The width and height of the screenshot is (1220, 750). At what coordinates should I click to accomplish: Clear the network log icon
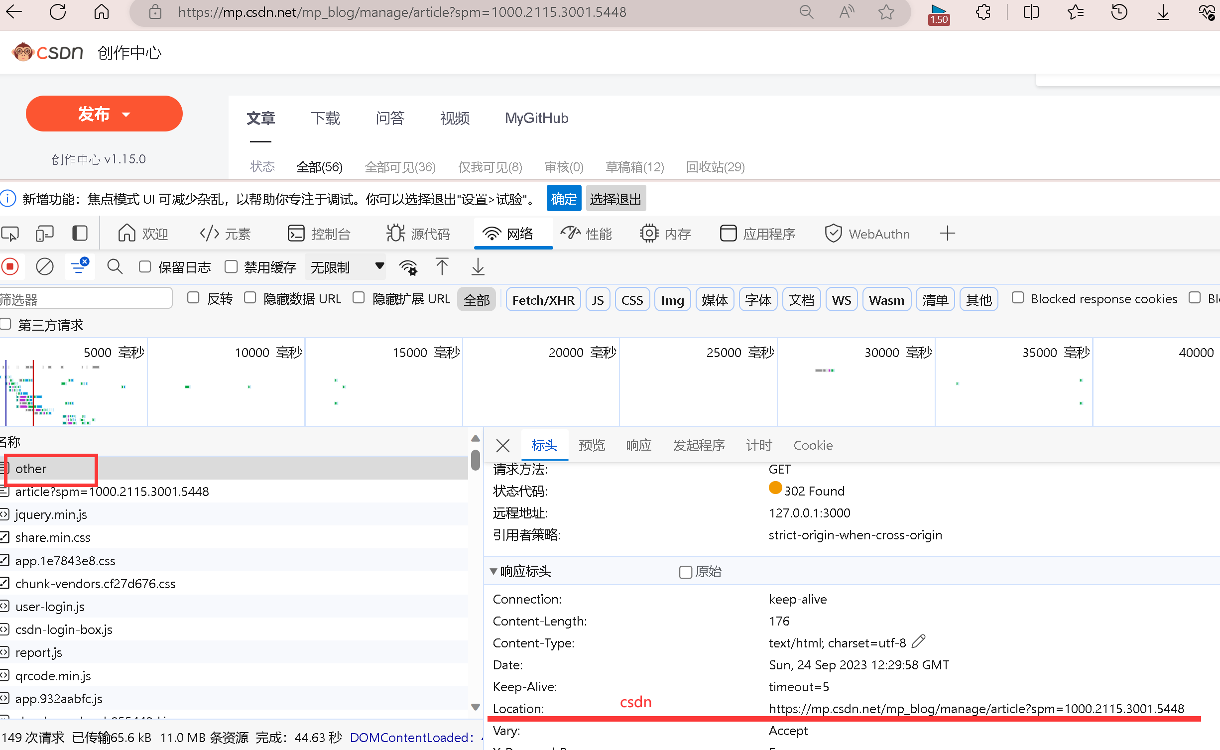pos(45,267)
